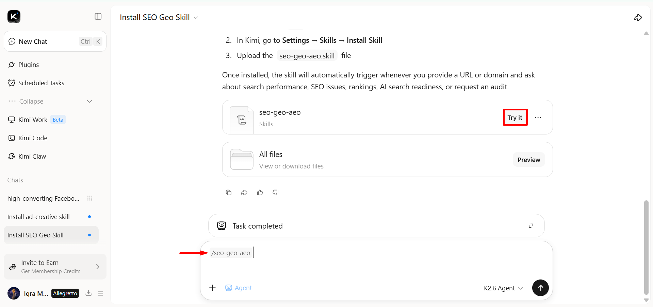Open chat options grid icon for high-converting chat

click(x=89, y=198)
